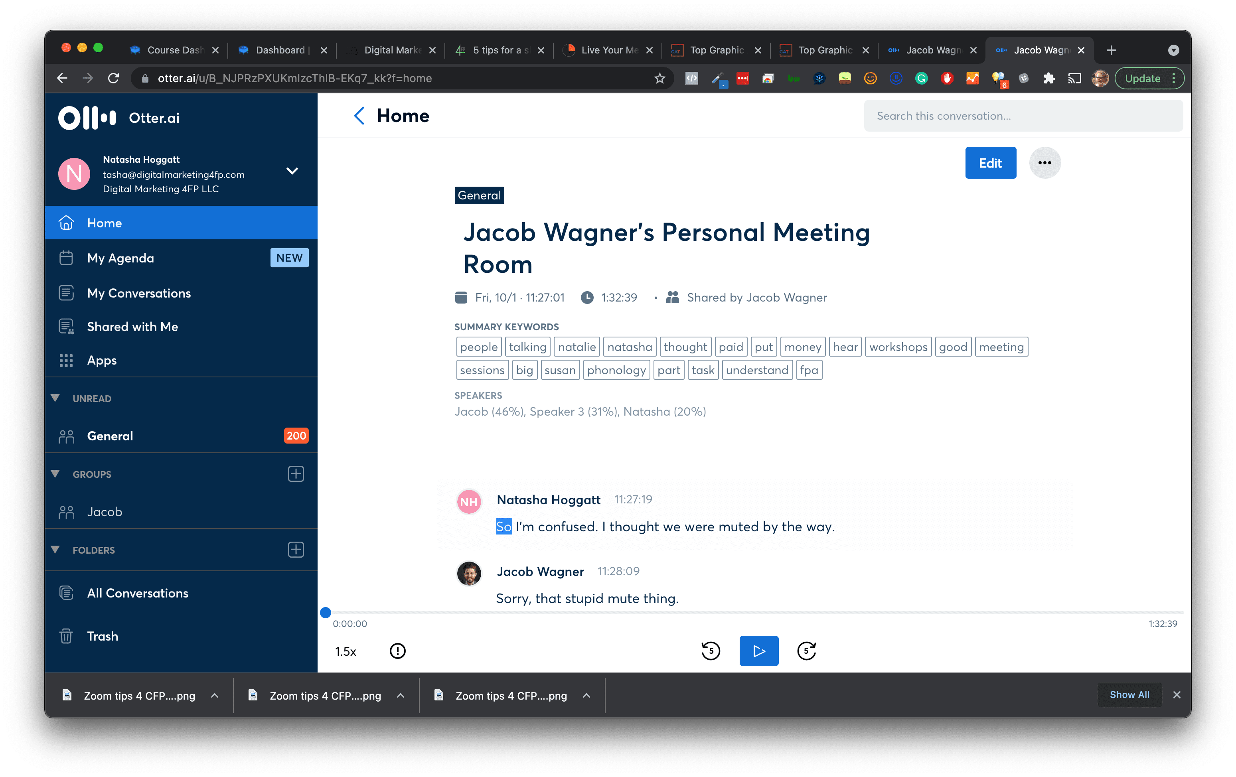Expand the Natasha Hoggatt account dropdown
The width and height of the screenshot is (1236, 777).
pos(292,171)
